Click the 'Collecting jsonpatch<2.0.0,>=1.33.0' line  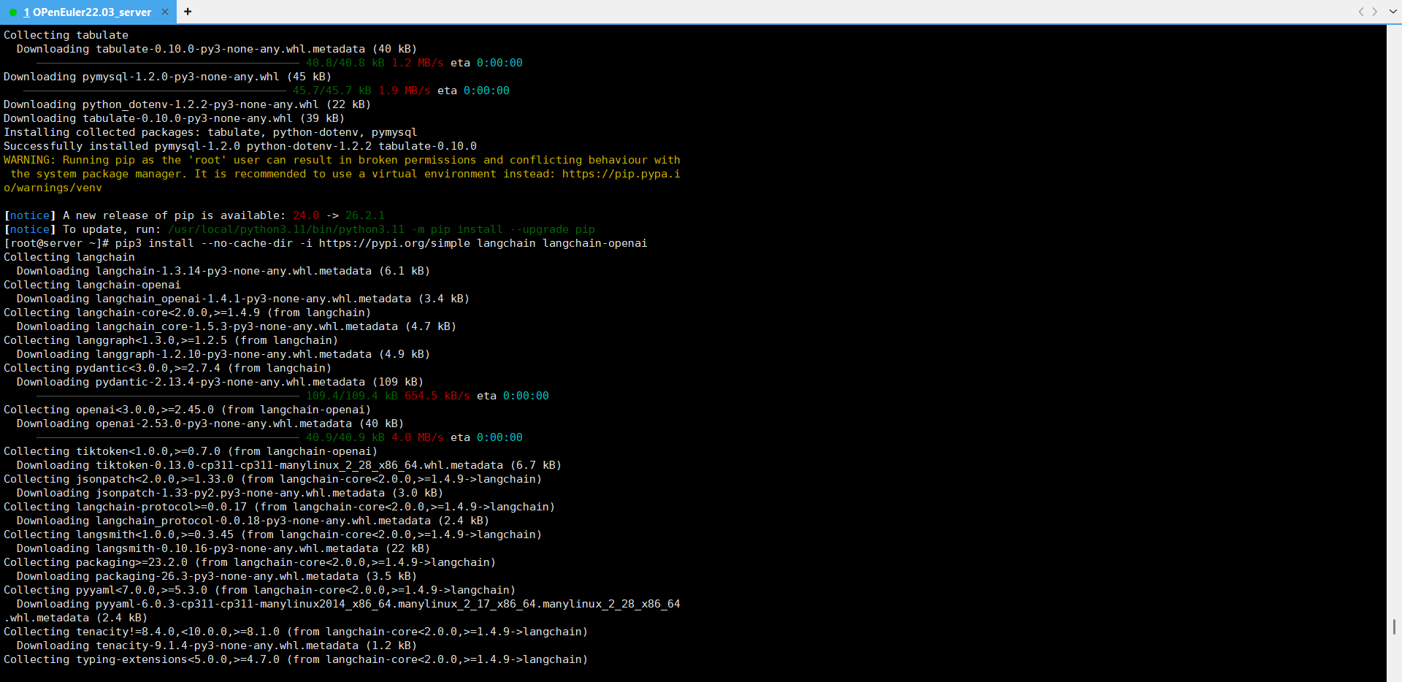click(x=273, y=479)
